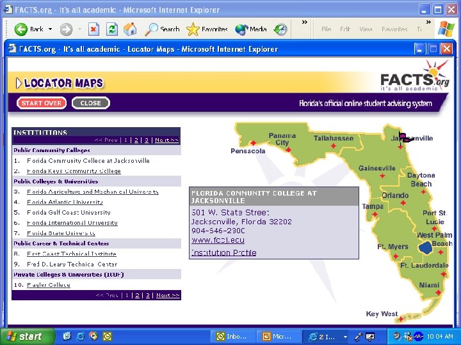
Task: Click the Panama City star marker
Action: click(x=288, y=150)
